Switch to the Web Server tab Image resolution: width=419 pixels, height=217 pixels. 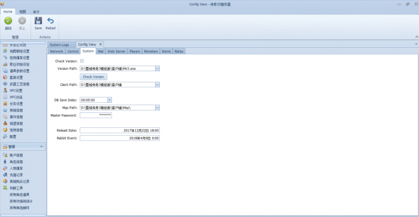[x=117, y=51]
